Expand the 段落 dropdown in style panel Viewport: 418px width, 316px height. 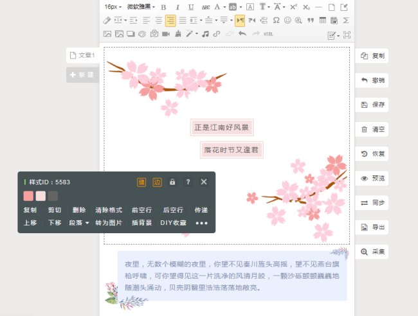(79, 223)
